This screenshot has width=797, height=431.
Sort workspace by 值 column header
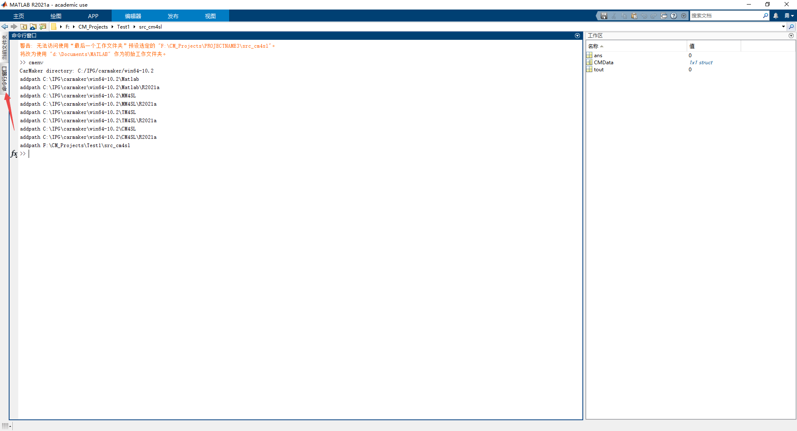pyautogui.click(x=714, y=46)
